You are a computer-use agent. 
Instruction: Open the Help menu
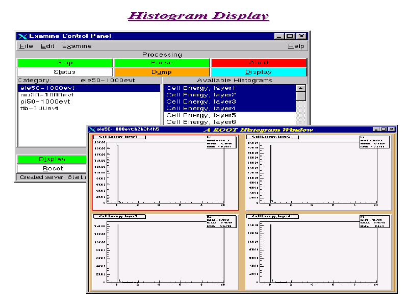[x=296, y=46]
